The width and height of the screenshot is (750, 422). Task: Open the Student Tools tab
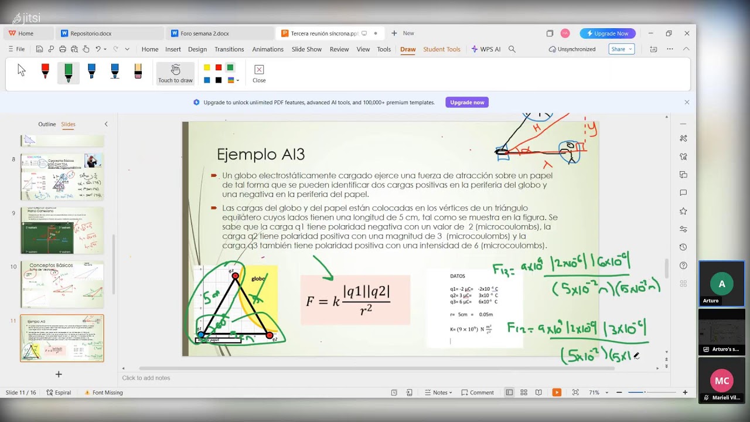click(442, 49)
